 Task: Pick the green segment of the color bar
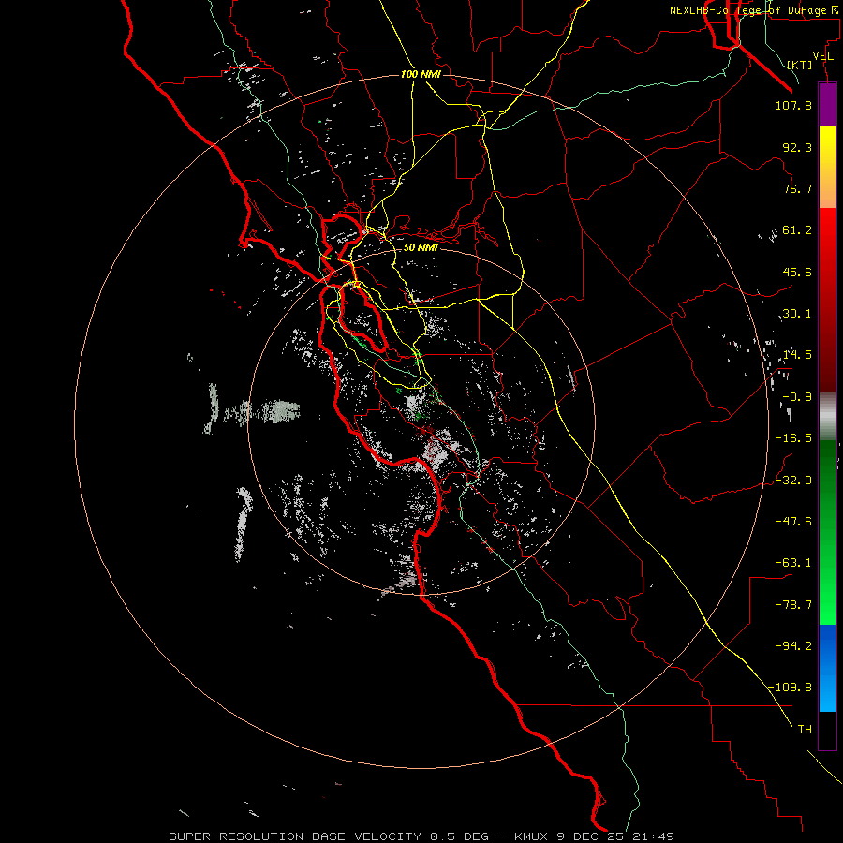(827, 532)
